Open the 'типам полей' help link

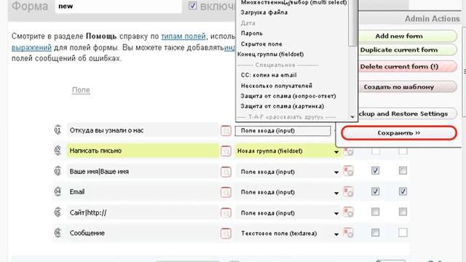[x=183, y=36]
